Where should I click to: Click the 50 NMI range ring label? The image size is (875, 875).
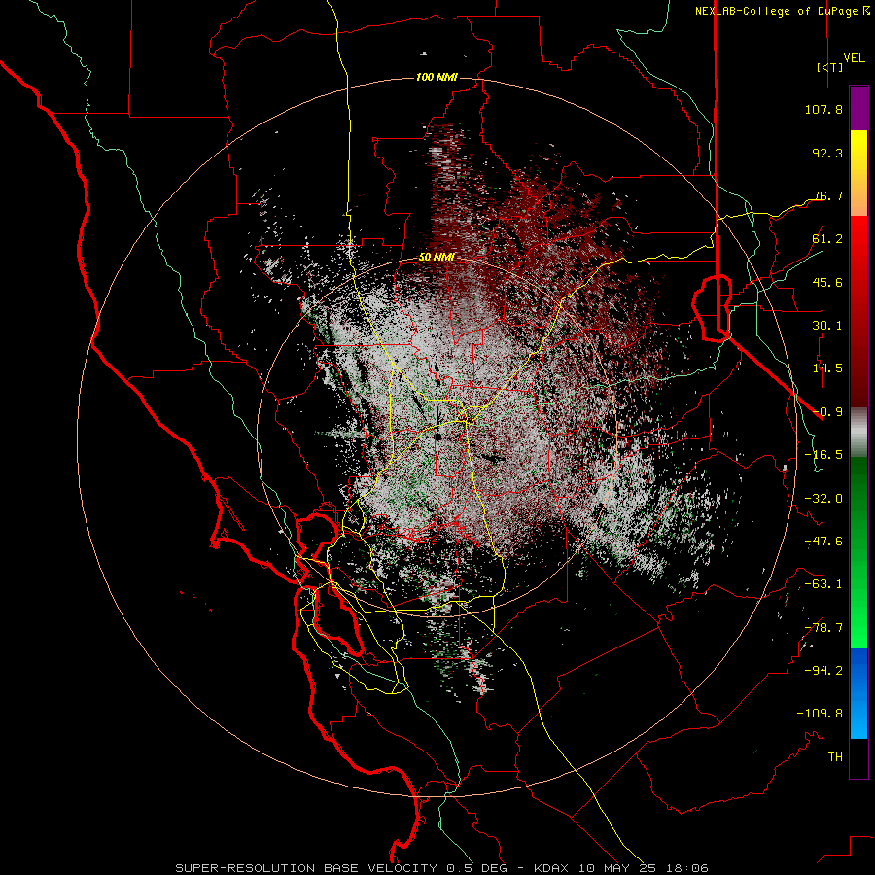point(437,258)
